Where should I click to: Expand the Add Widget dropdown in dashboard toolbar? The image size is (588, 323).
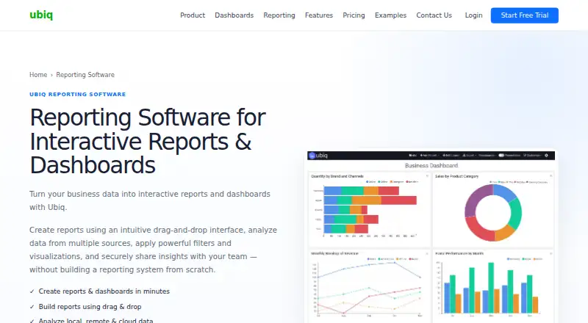coord(430,155)
